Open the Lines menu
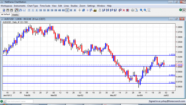The height and width of the screenshot is (105, 186). coord(66,6)
